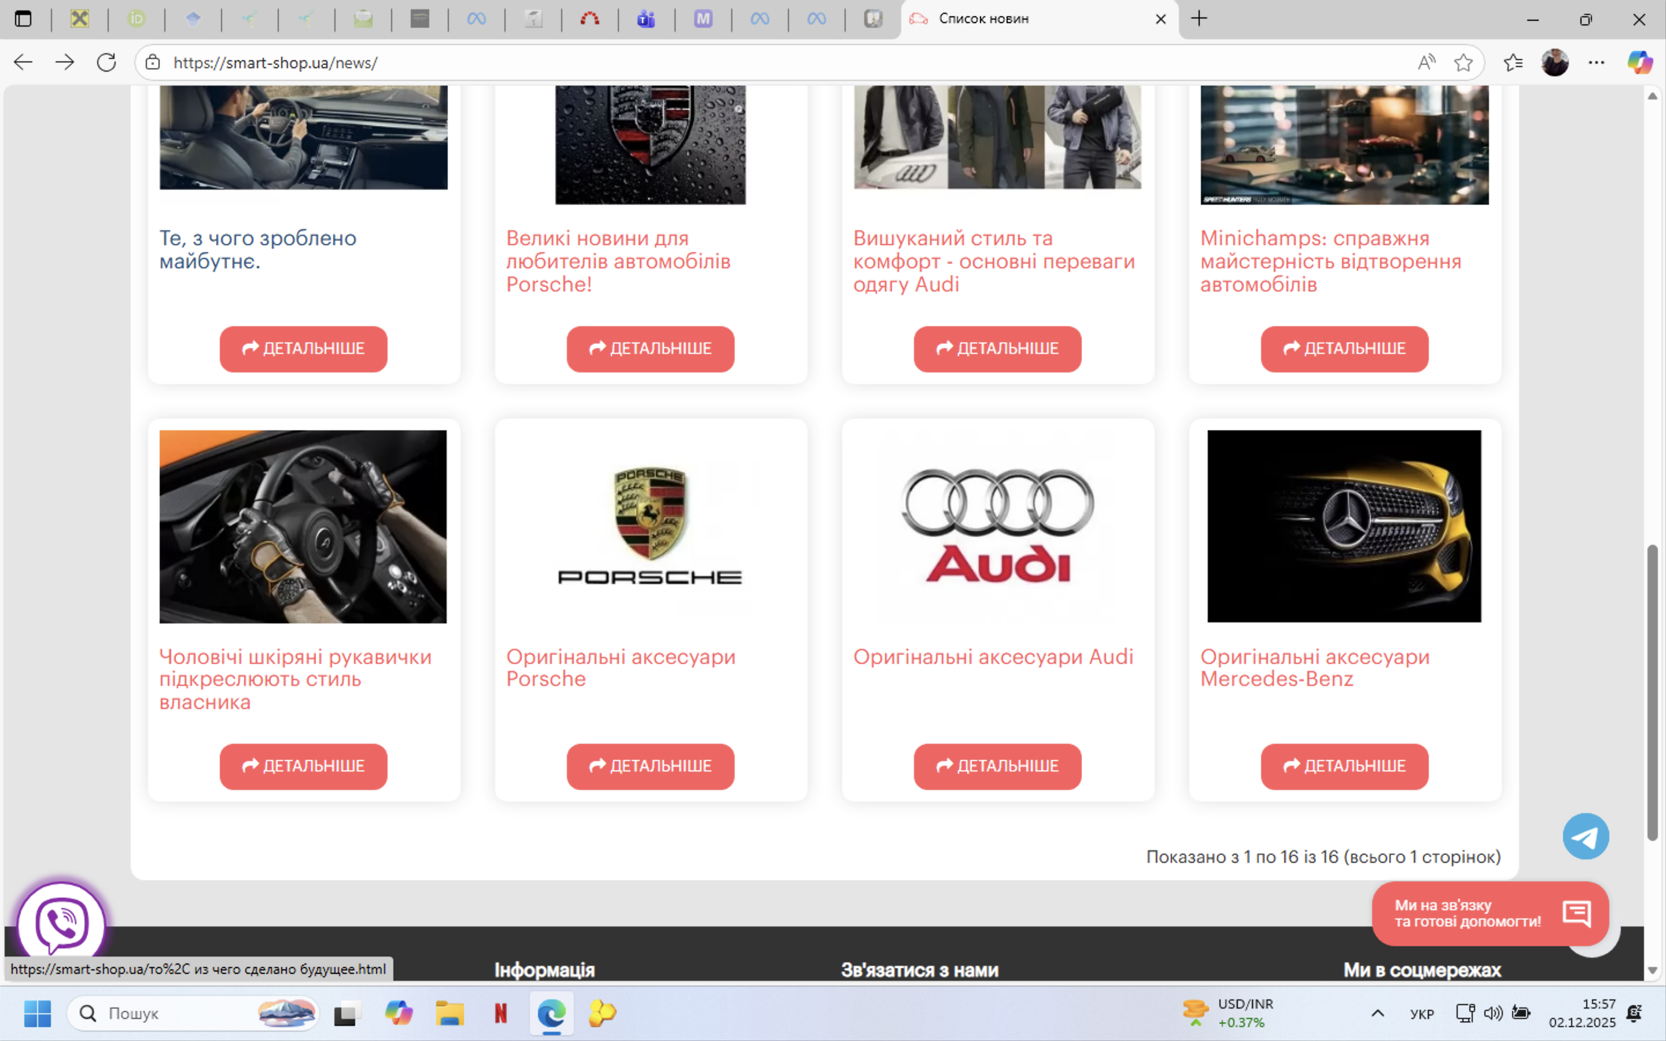Viewport: 1666px width, 1041px height.
Task: Open a new browser tab
Action: [1199, 19]
